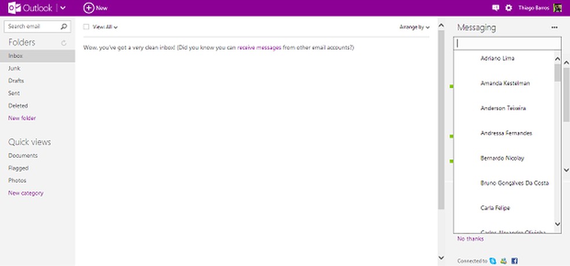Refresh folders using the refresh icon
Screen dimensions: 570x266
pos(64,43)
